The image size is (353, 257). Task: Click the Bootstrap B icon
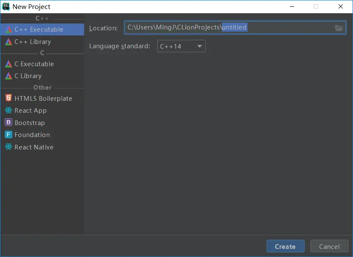9,122
